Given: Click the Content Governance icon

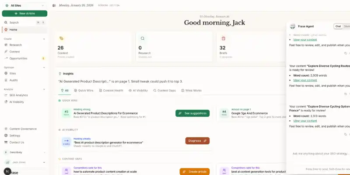Looking at the screenshot, I should [x=6, y=129].
